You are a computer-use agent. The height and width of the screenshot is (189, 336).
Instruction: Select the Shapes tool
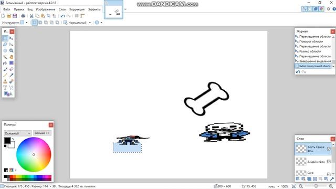[8, 94]
